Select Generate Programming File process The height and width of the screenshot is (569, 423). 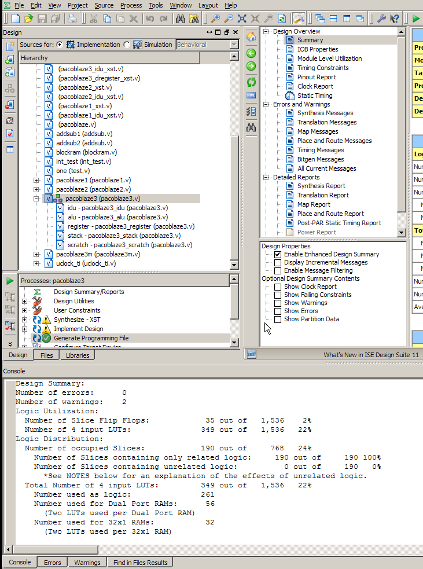(x=91, y=338)
